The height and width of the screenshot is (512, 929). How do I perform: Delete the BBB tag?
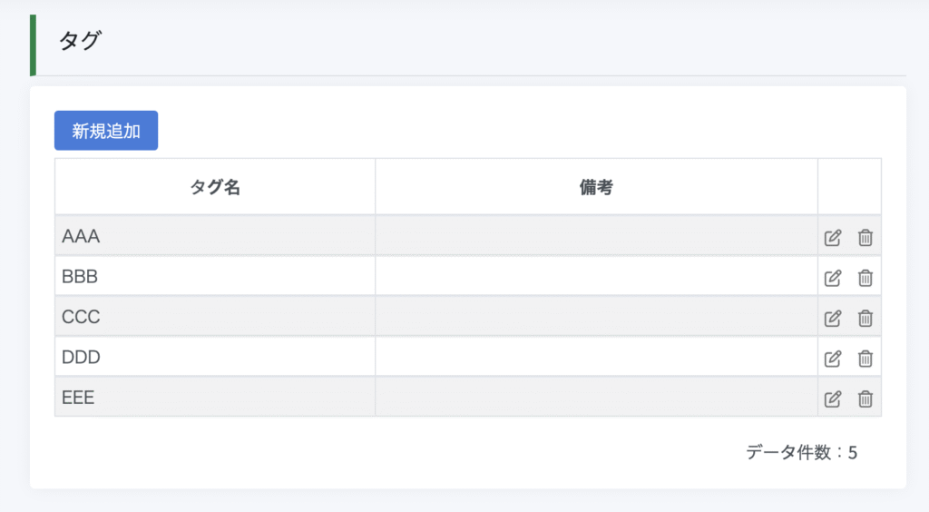pyautogui.click(x=865, y=278)
